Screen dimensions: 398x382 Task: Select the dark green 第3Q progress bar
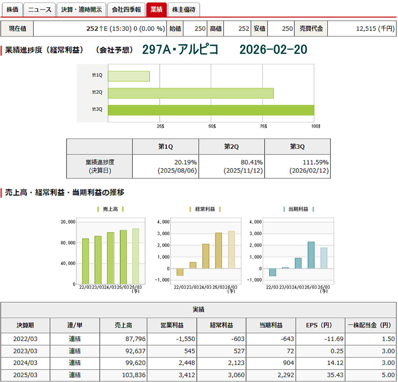211,110
